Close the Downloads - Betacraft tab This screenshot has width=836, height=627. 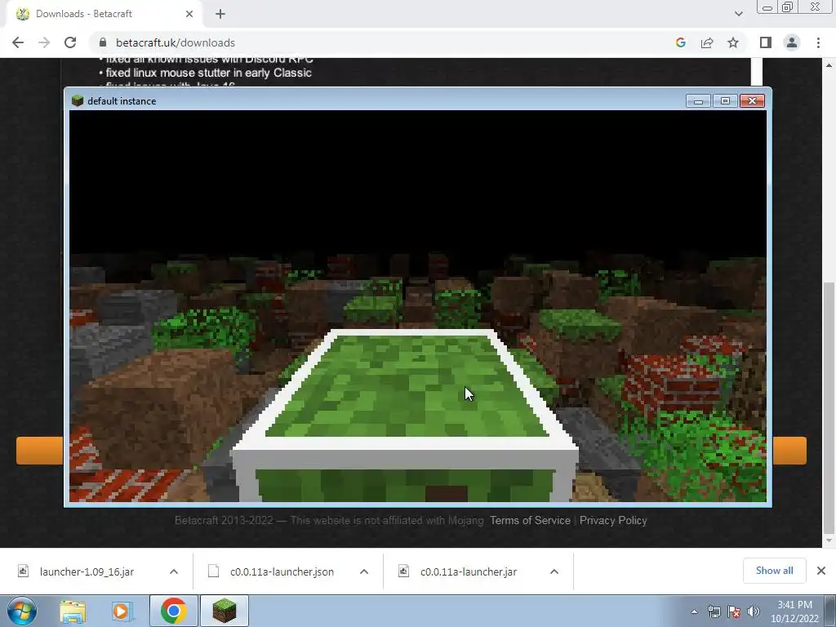tap(189, 14)
